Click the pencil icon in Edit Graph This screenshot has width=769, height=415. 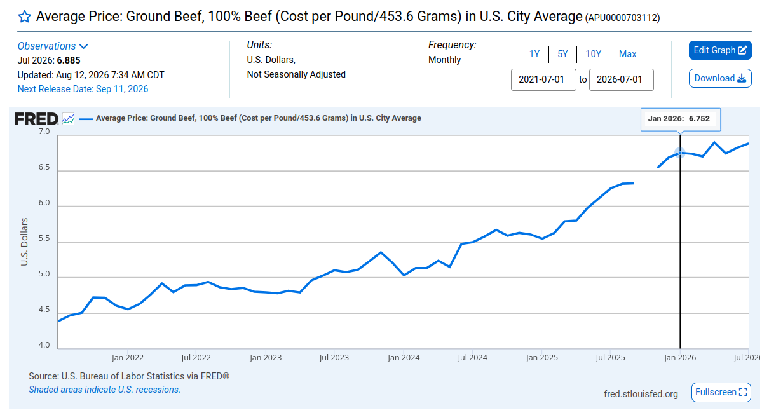pyautogui.click(x=742, y=50)
